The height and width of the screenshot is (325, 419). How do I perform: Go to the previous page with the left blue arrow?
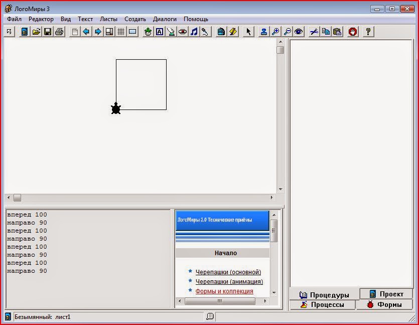[x=86, y=32]
